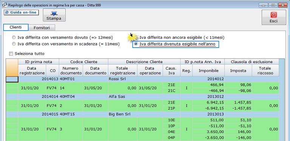The image size is (290, 141).
Task: Click the Caus. Iva column header
Action: [172, 70]
